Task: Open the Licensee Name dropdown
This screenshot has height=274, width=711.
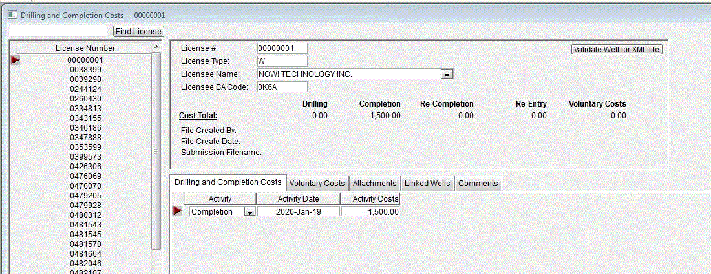Action: click(x=445, y=74)
